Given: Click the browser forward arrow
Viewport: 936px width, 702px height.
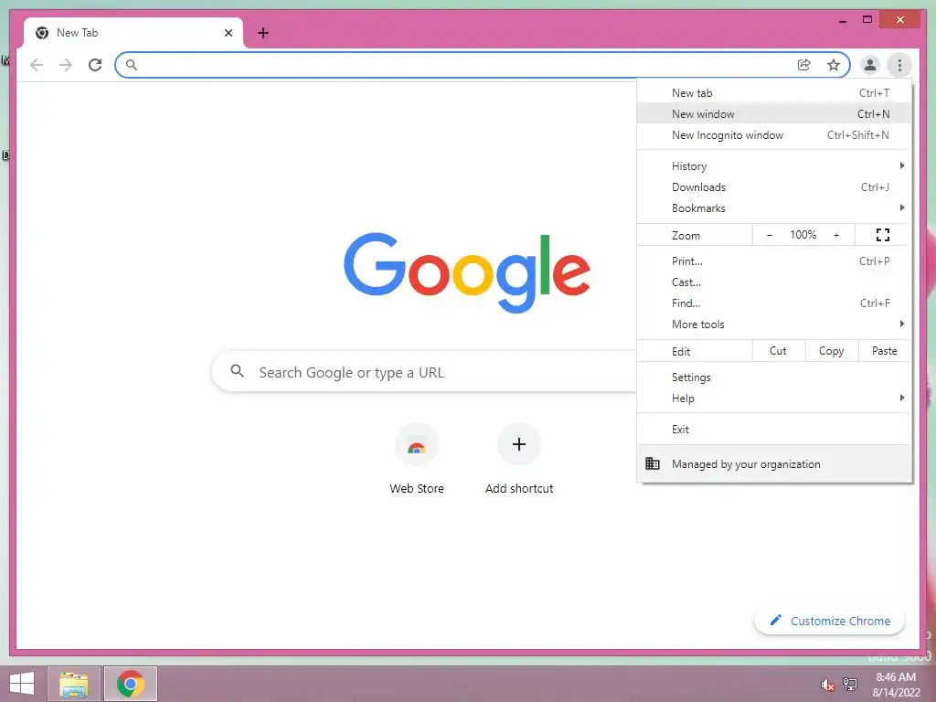Looking at the screenshot, I should (x=66, y=65).
